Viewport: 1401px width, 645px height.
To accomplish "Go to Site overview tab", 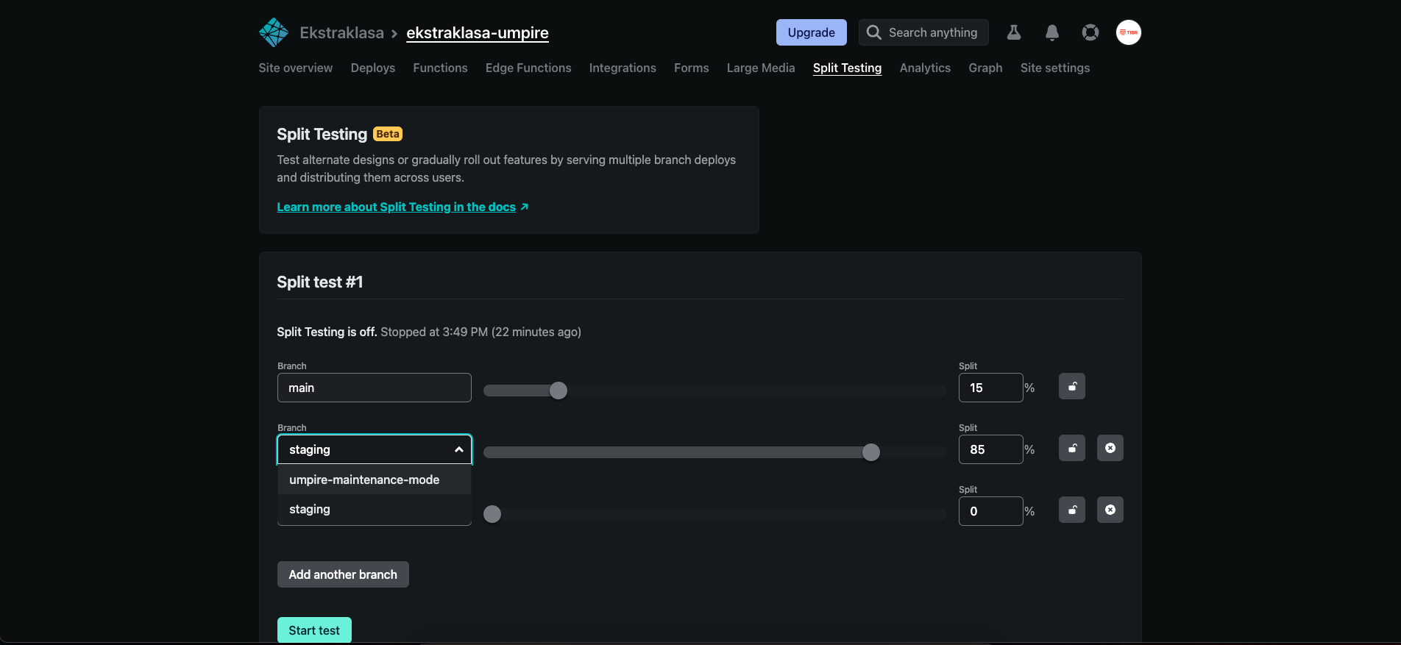I will coord(296,68).
